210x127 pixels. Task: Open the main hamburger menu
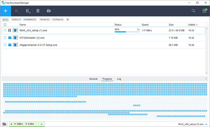click(x=204, y=10)
